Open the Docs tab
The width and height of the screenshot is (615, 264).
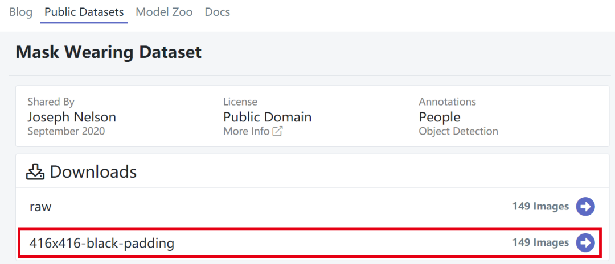point(218,12)
